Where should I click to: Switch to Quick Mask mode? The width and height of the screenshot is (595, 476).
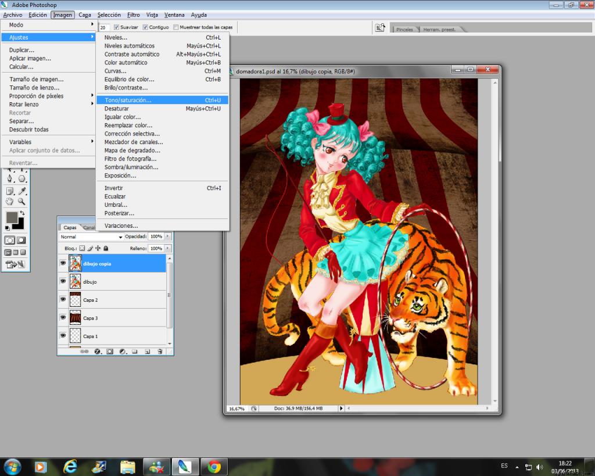tap(21, 240)
